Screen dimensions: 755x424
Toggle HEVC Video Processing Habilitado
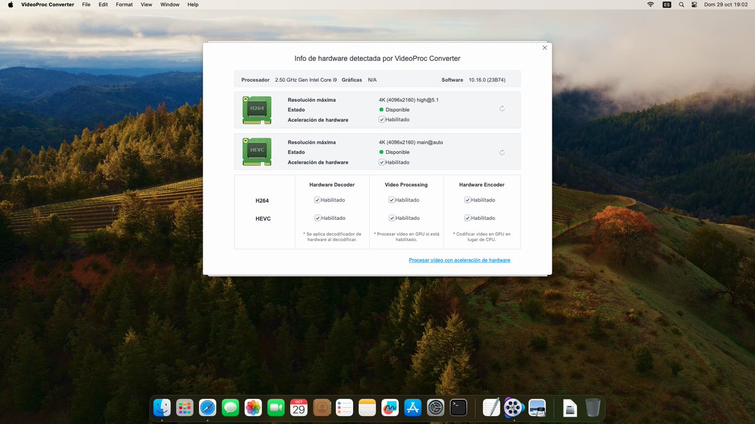[x=391, y=218]
